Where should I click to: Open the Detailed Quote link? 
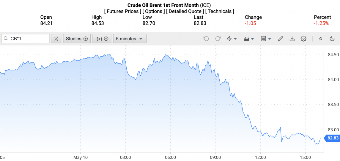(185, 11)
